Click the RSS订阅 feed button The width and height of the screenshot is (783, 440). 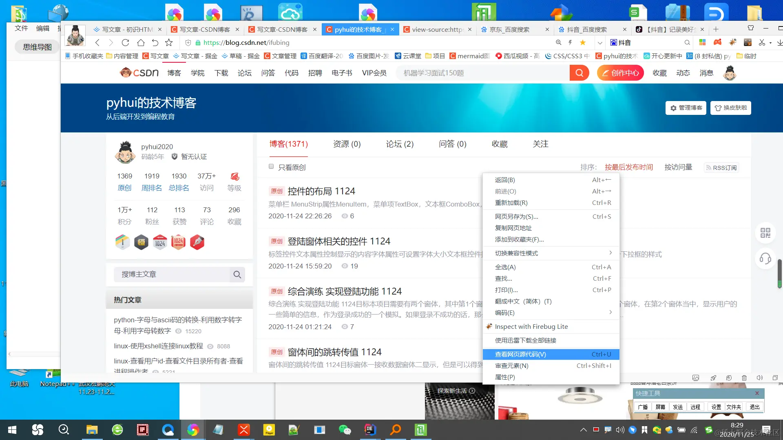(x=721, y=167)
